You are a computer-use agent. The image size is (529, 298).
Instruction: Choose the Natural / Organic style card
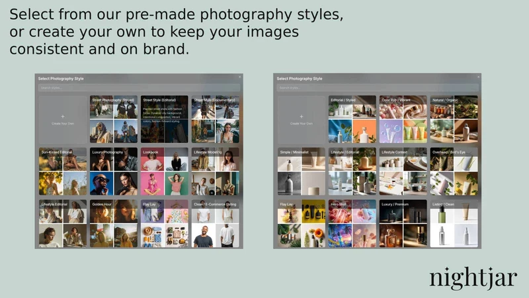click(454, 119)
